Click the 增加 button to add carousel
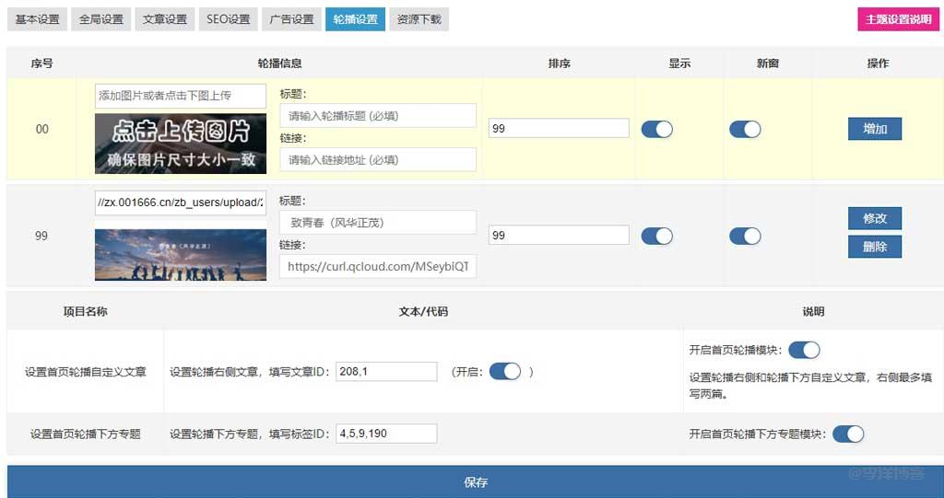This screenshot has width=944, height=498. [874, 129]
